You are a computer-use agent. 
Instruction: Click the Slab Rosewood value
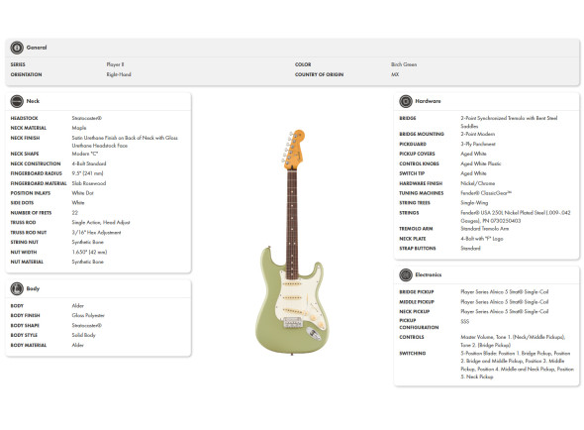tap(89, 183)
